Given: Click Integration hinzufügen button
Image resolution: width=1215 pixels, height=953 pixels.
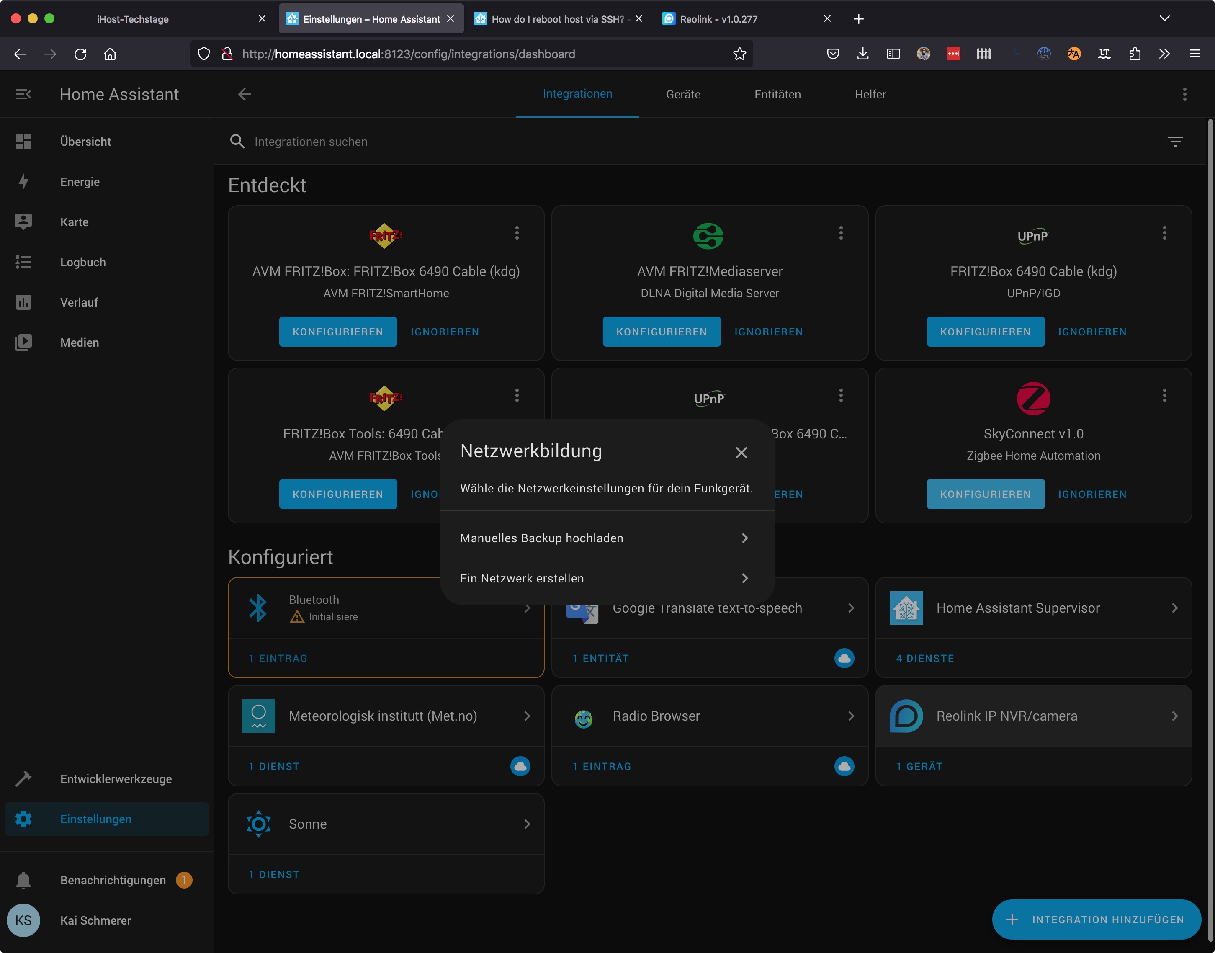Looking at the screenshot, I should (x=1096, y=920).
